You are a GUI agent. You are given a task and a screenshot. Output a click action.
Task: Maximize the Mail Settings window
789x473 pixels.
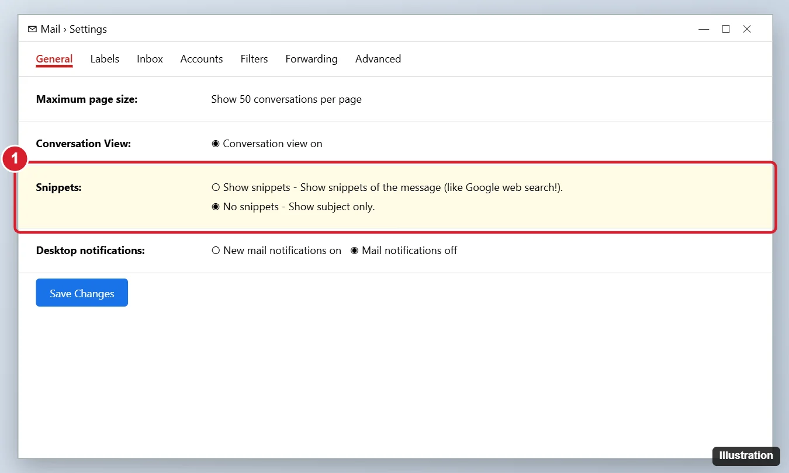[726, 29]
